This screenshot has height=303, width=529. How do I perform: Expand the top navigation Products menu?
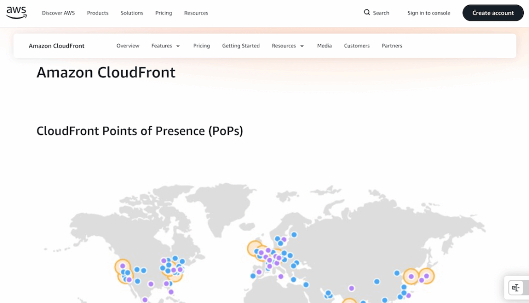coord(97,13)
